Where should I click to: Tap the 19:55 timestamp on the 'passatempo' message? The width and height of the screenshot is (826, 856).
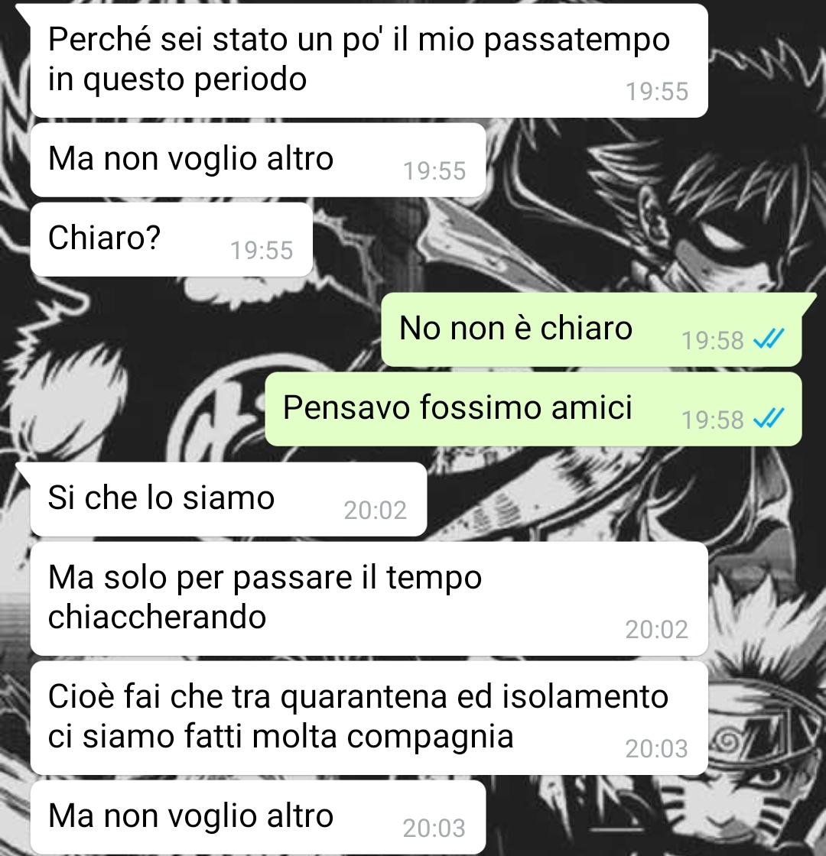click(x=657, y=91)
